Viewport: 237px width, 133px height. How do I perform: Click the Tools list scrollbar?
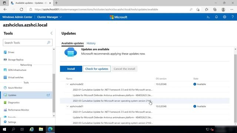pyautogui.click(x=54, y=93)
